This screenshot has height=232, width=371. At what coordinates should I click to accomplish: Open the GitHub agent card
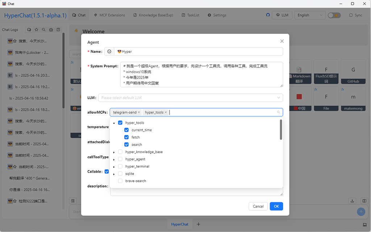click(353, 72)
